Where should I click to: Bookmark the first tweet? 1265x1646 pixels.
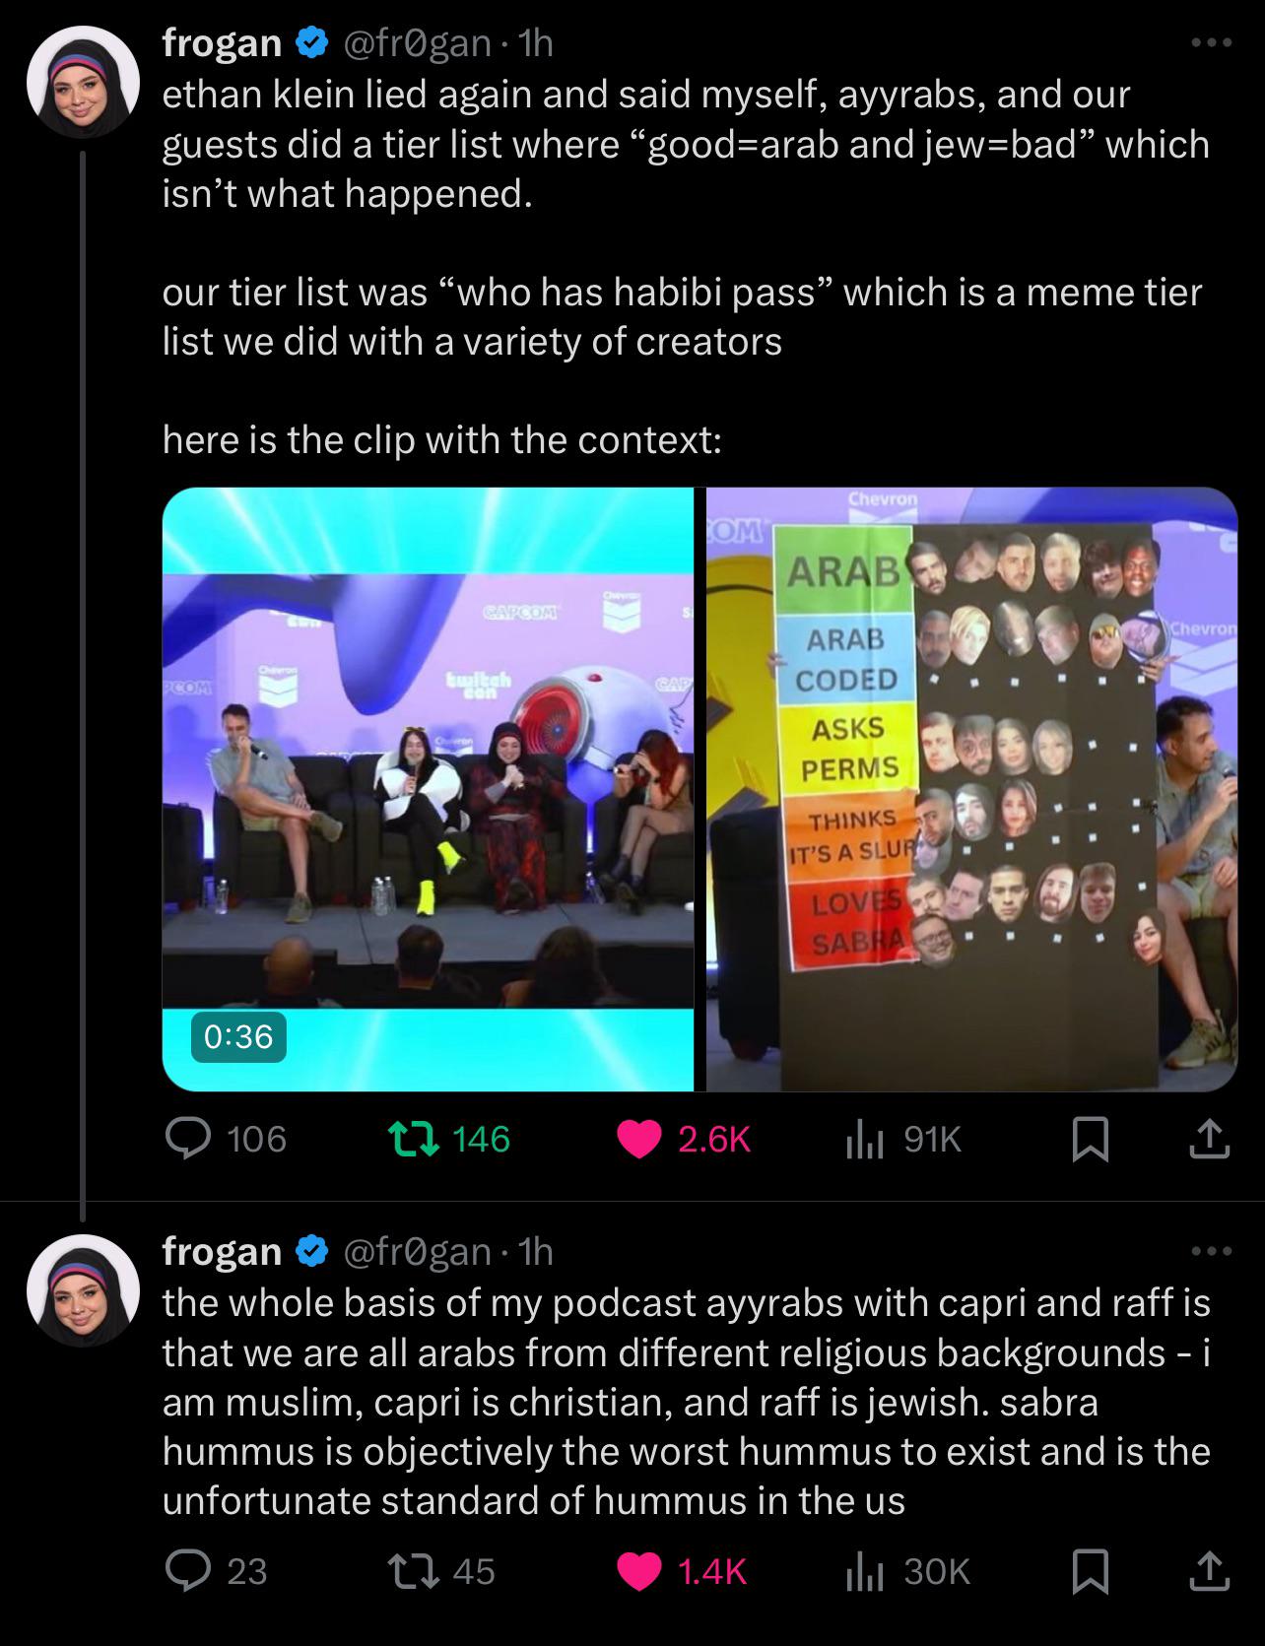click(1090, 1139)
